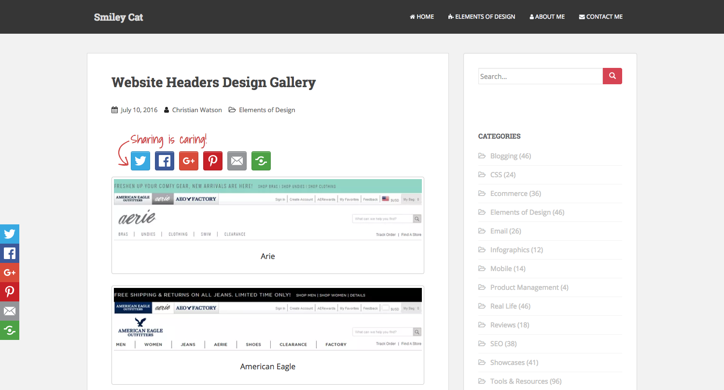Open Showcases (41) category
This screenshot has width=724, height=390.
pyautogui.click(x=514, y=363)
